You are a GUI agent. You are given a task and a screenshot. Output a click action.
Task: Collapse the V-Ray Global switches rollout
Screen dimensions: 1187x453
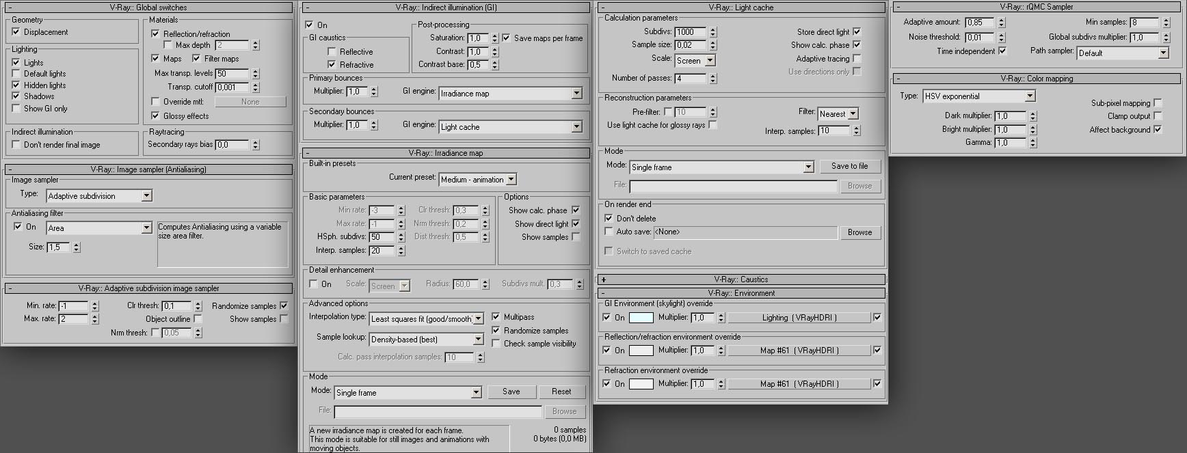tap(148, 8)
